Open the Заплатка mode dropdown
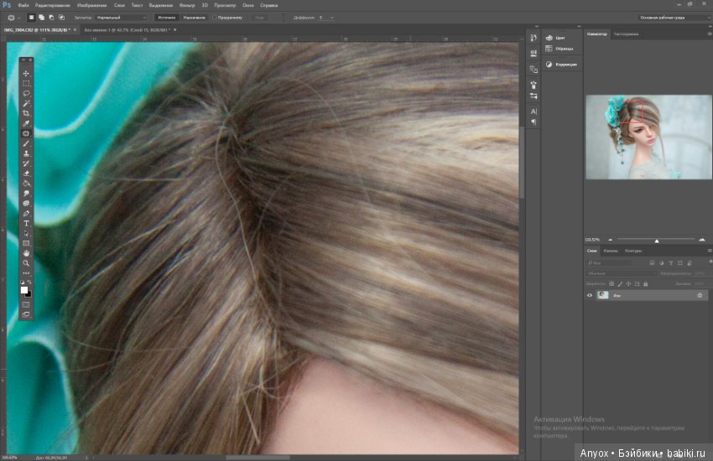Viewport: 713px width, 461px height. pyautogui.click(x=122, y=18)
